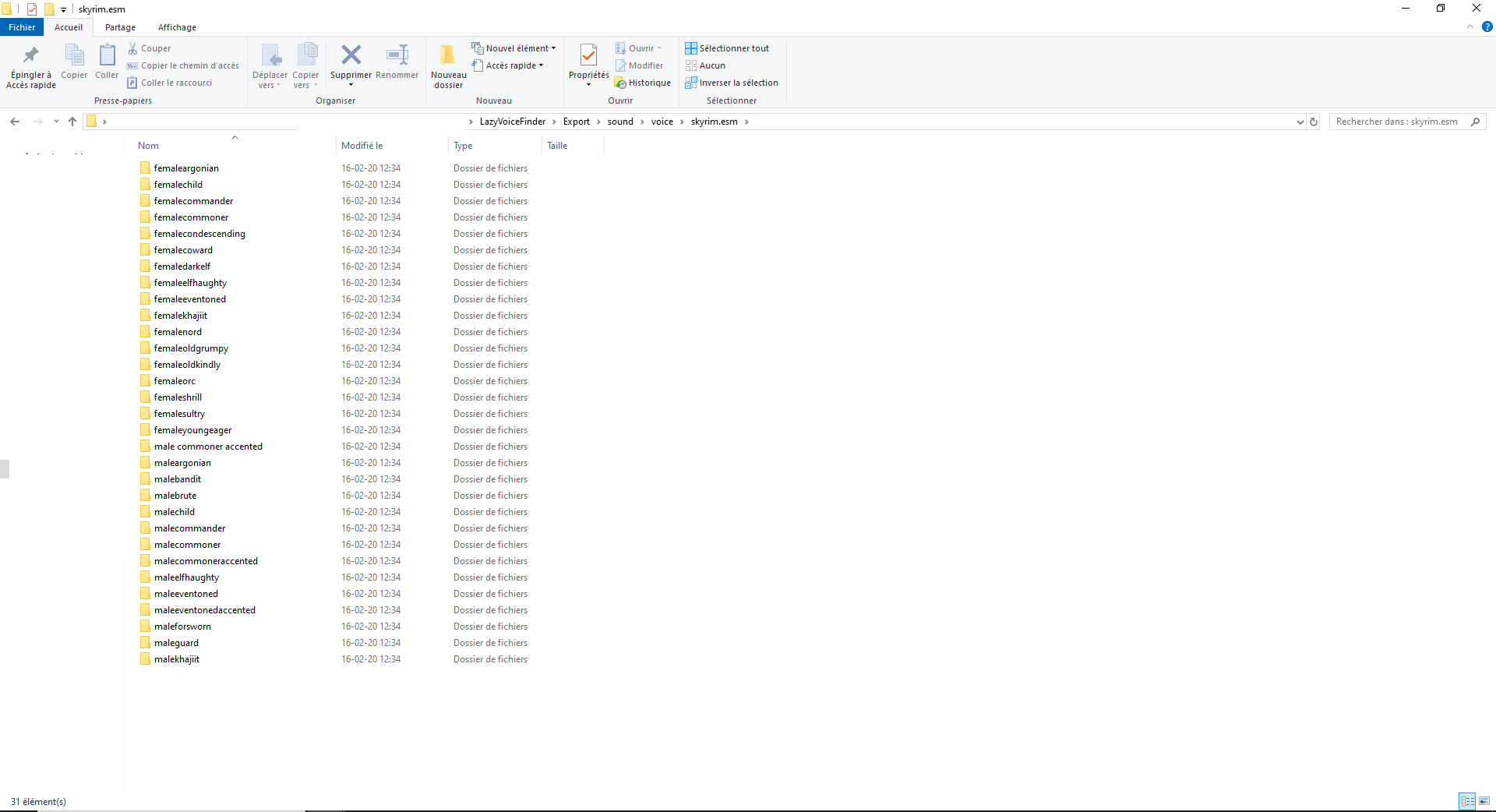Screen dimensions: 1496x812
Task: Go up one folder level
Action: 72,122
